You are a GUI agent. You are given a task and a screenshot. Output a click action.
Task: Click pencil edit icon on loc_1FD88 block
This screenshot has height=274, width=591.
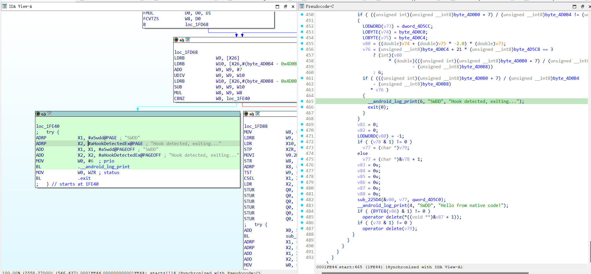point(252,114)
